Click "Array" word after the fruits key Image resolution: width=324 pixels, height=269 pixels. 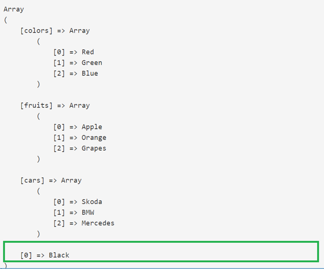click(x=79, y=105)
